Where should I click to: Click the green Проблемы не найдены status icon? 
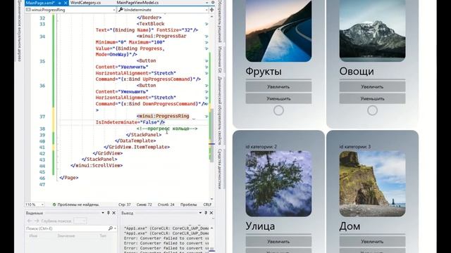tap(54, 205)
